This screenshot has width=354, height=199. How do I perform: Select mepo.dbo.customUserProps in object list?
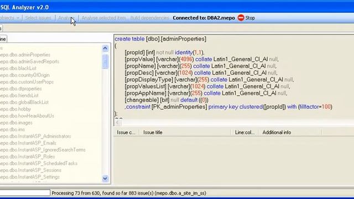(27, 82)
